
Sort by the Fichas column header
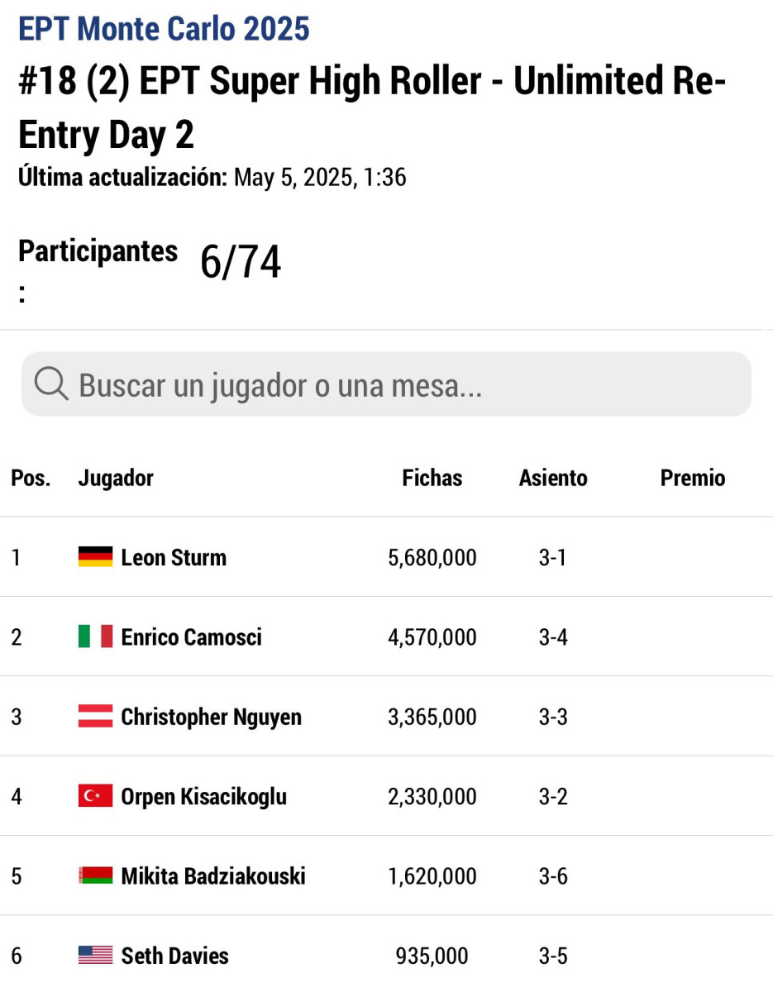coord(432,478)
